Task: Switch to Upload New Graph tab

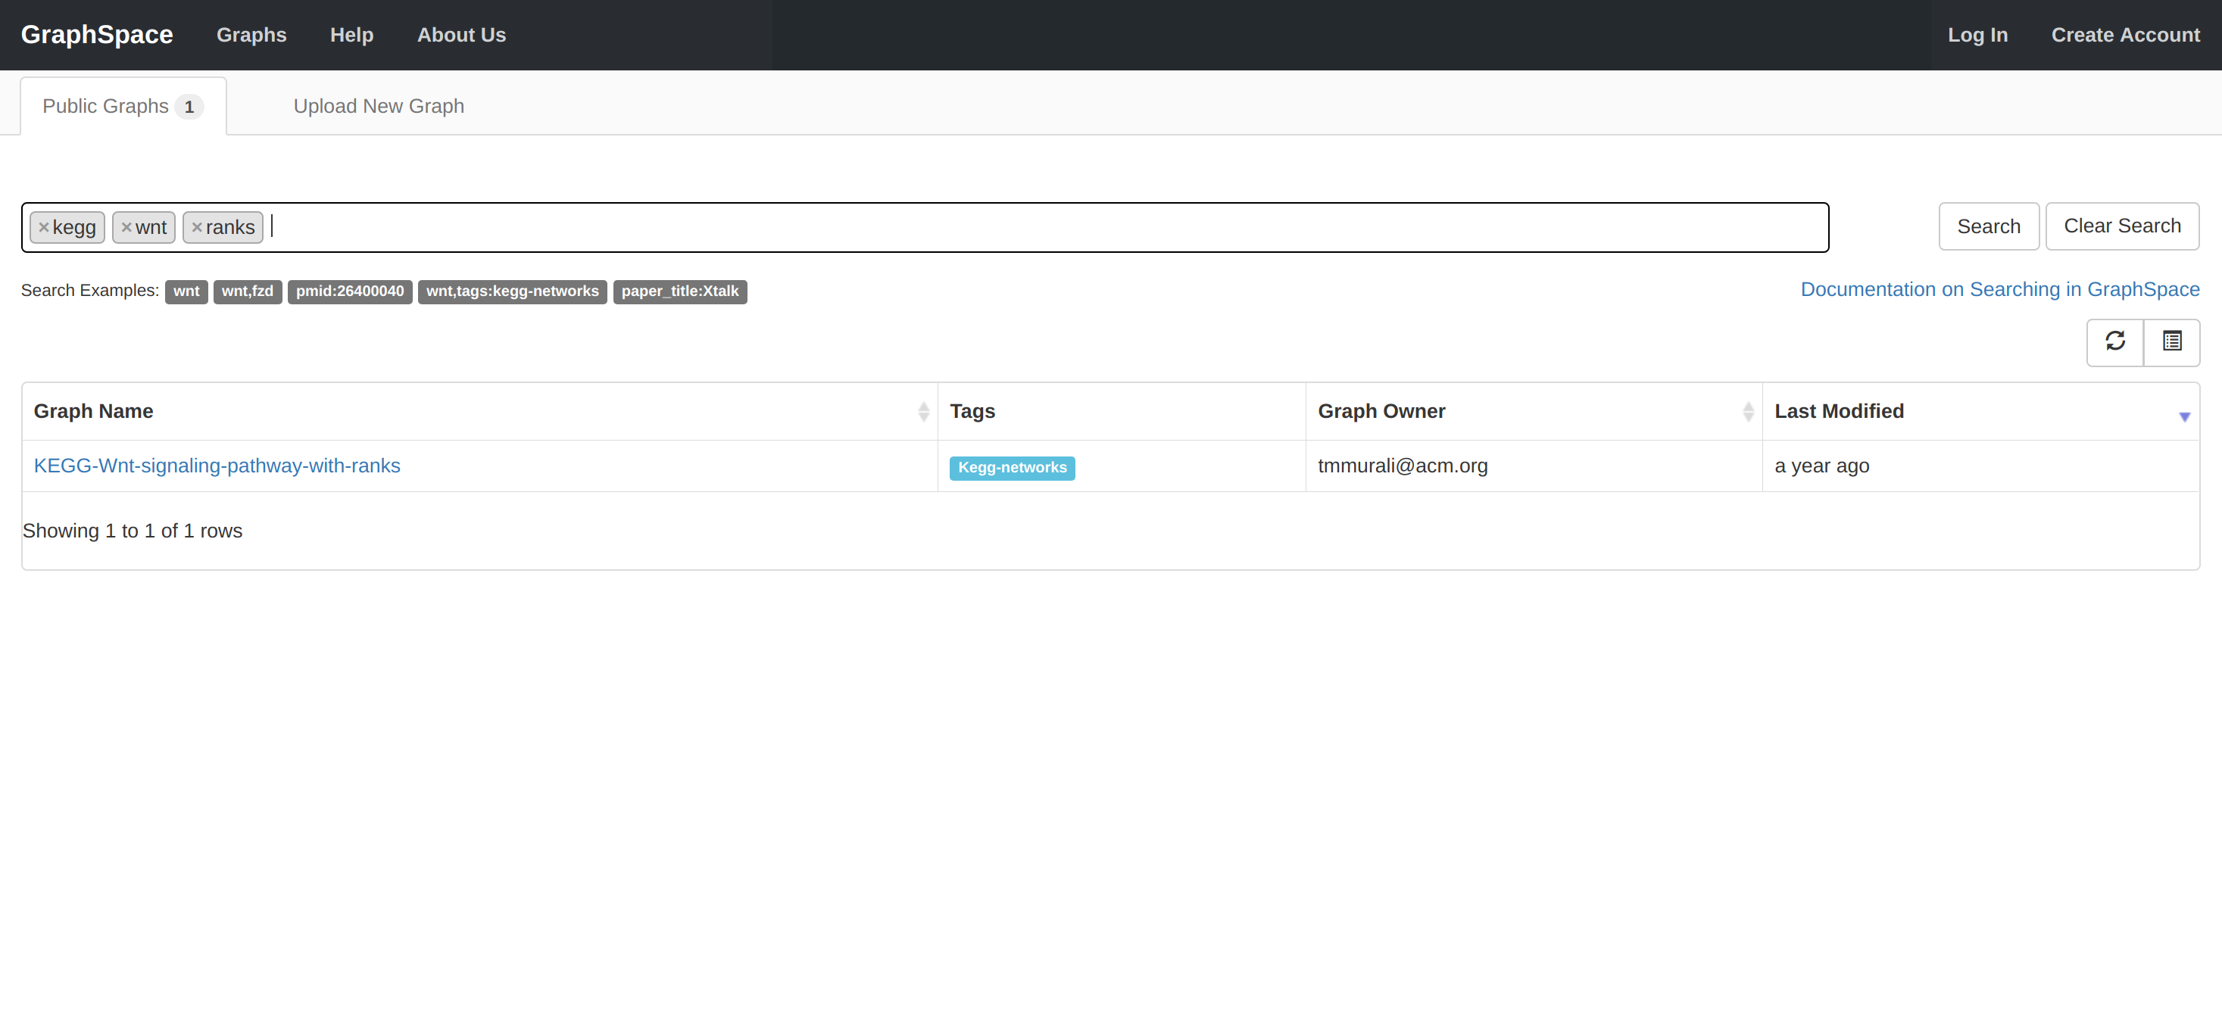Action: 379,106
